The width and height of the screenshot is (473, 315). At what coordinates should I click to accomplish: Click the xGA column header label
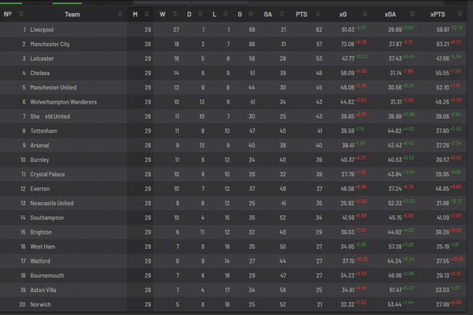pyautogui.click(x=390, y=14)
